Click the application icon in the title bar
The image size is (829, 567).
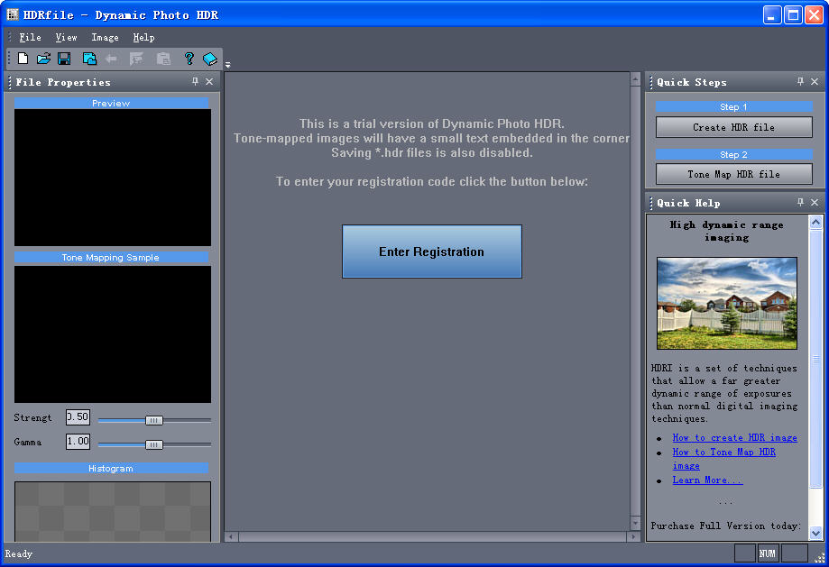pos(13,14)
